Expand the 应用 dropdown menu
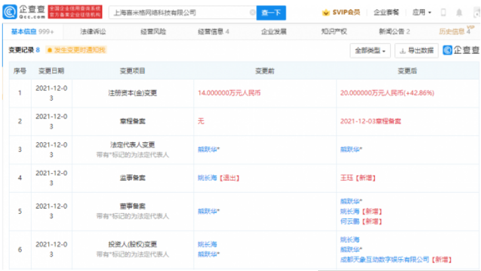This screenshot has height=271, width=481. pyautogui.click(x=422, y=12)
